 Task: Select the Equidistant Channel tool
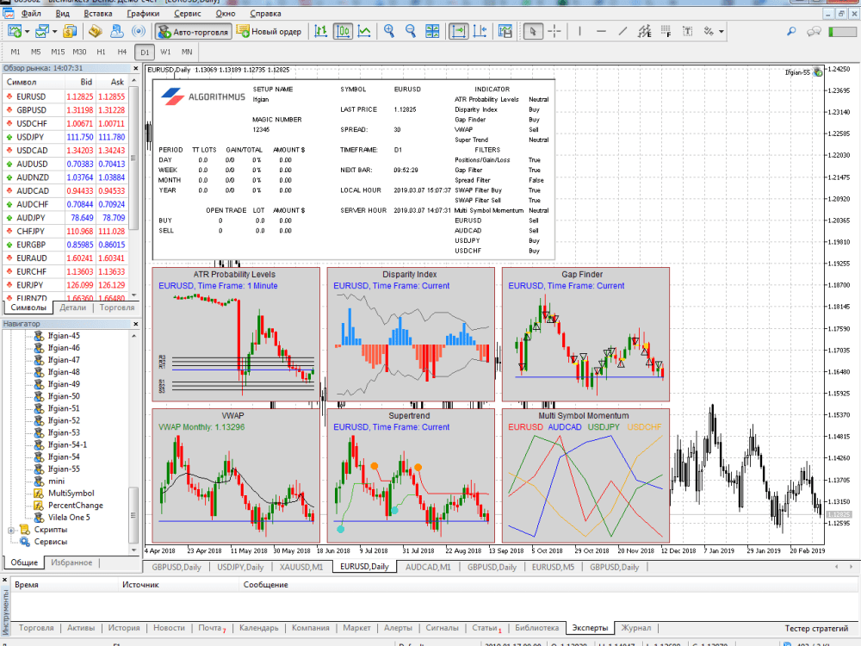coord(645,31)
